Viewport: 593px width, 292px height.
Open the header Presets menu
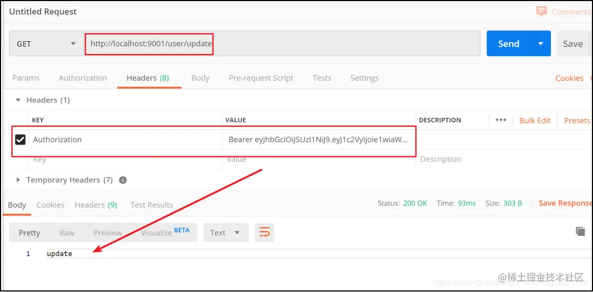click(x=577, y=120)
